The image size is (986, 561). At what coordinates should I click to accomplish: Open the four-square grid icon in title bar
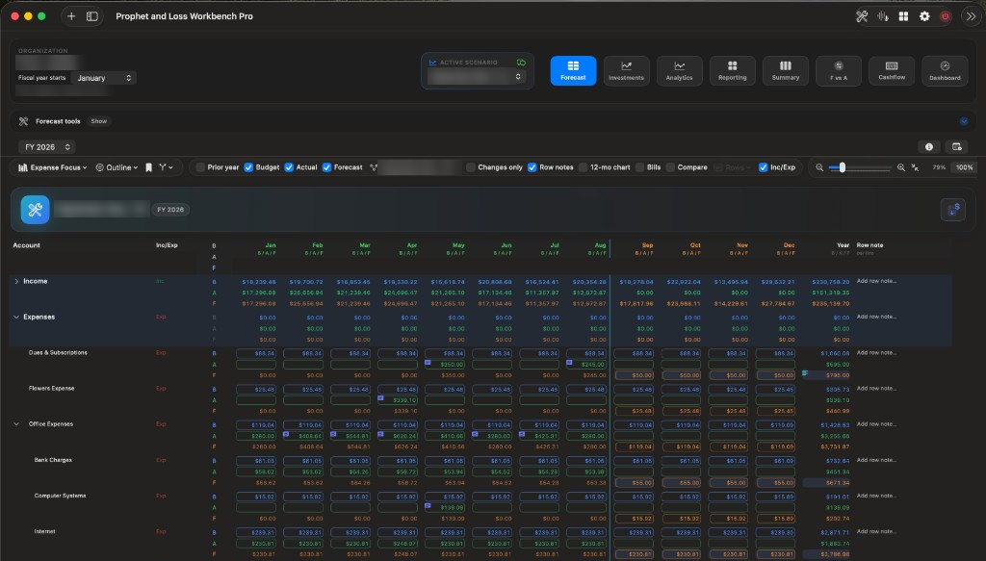point(903,16)
